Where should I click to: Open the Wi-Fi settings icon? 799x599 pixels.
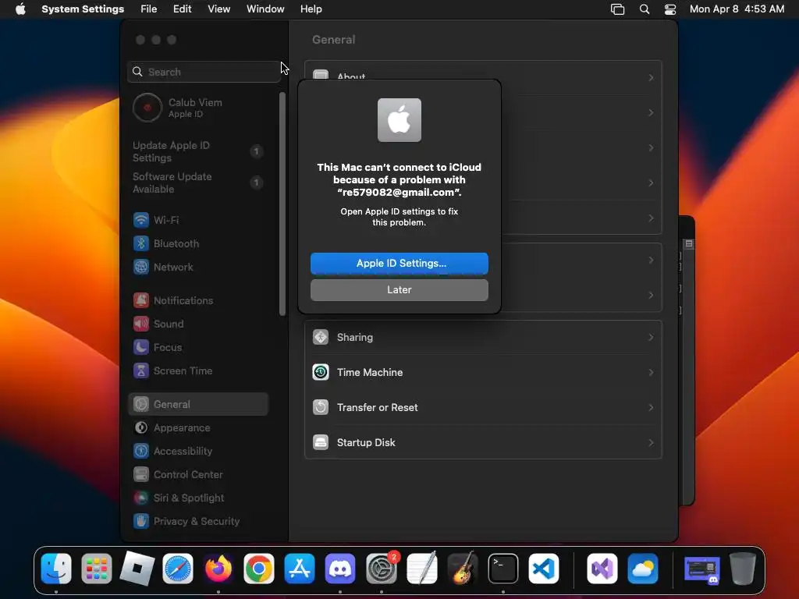[x=141, y=220]
